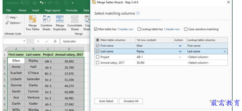Open the Consolidate Sheets tool

pyautogui.click(x=75, y=23)
